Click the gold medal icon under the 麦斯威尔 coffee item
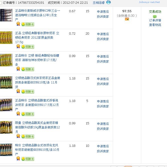 click(x=18, y=24)
